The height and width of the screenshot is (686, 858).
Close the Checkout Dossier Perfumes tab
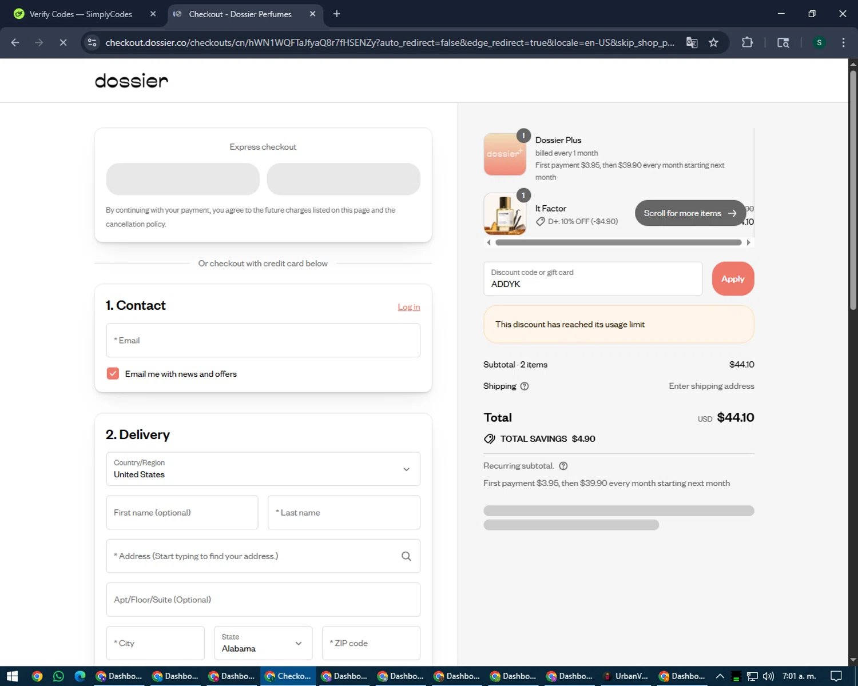312,14
